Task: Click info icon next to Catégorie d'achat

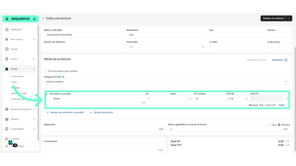Action: tap(63, 77)
